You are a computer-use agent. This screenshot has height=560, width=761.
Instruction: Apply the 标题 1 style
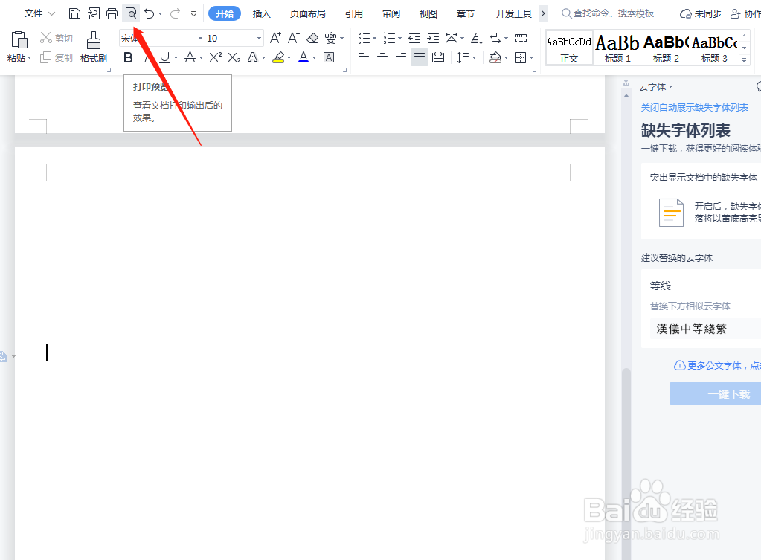click(617, 47)
